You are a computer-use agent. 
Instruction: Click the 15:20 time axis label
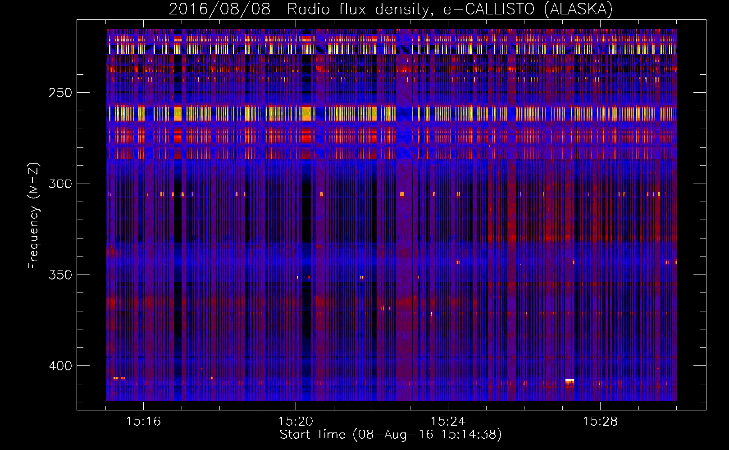pyautogui.click(x=296, y=421)
